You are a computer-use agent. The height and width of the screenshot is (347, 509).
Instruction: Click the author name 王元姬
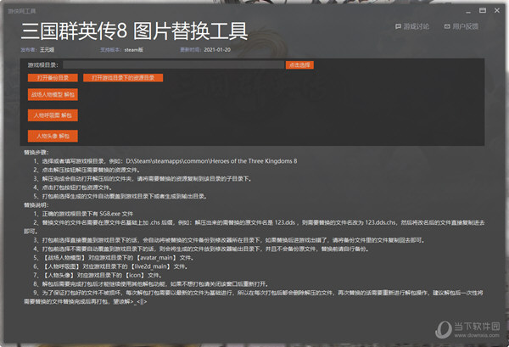47,50
